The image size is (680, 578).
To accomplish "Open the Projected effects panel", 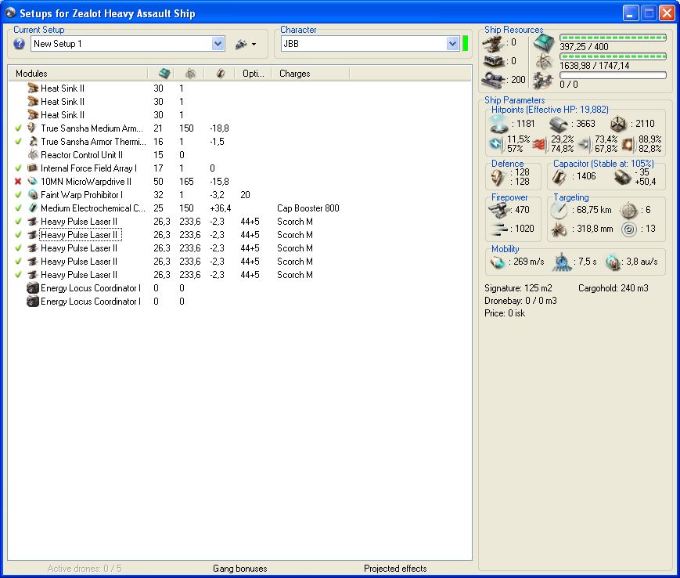I will (x=395, y=569).
